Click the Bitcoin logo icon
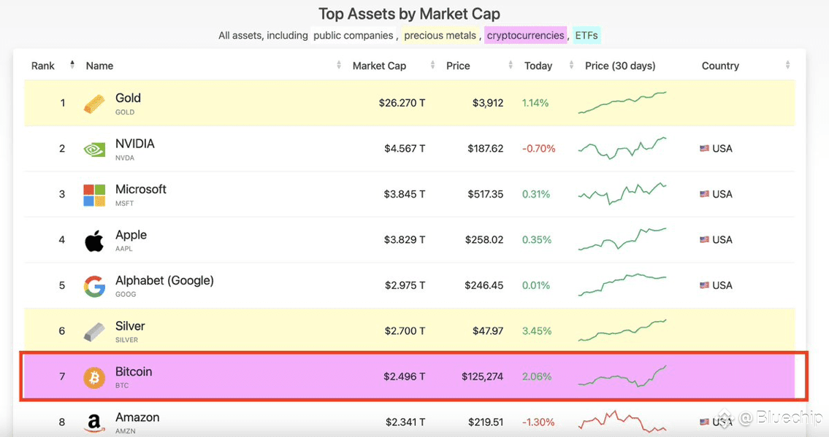Viewport: 829px width, 437px height. coord(94,377)
